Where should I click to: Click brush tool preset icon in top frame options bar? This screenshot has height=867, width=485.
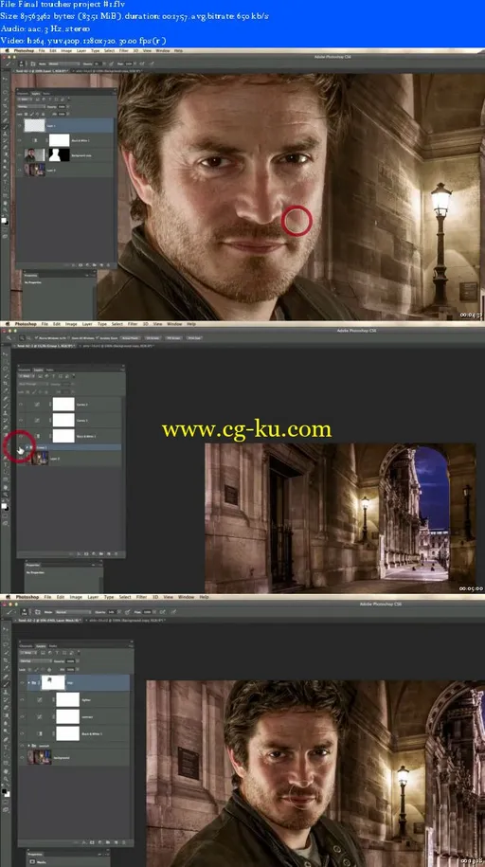pos(8,64)
